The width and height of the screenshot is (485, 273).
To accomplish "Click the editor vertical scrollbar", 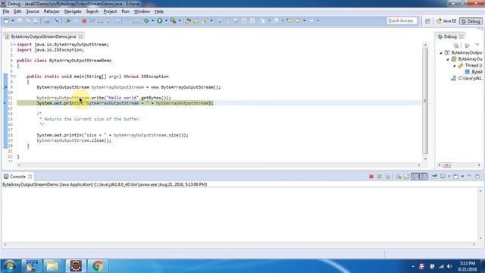I will coord(425,101).
